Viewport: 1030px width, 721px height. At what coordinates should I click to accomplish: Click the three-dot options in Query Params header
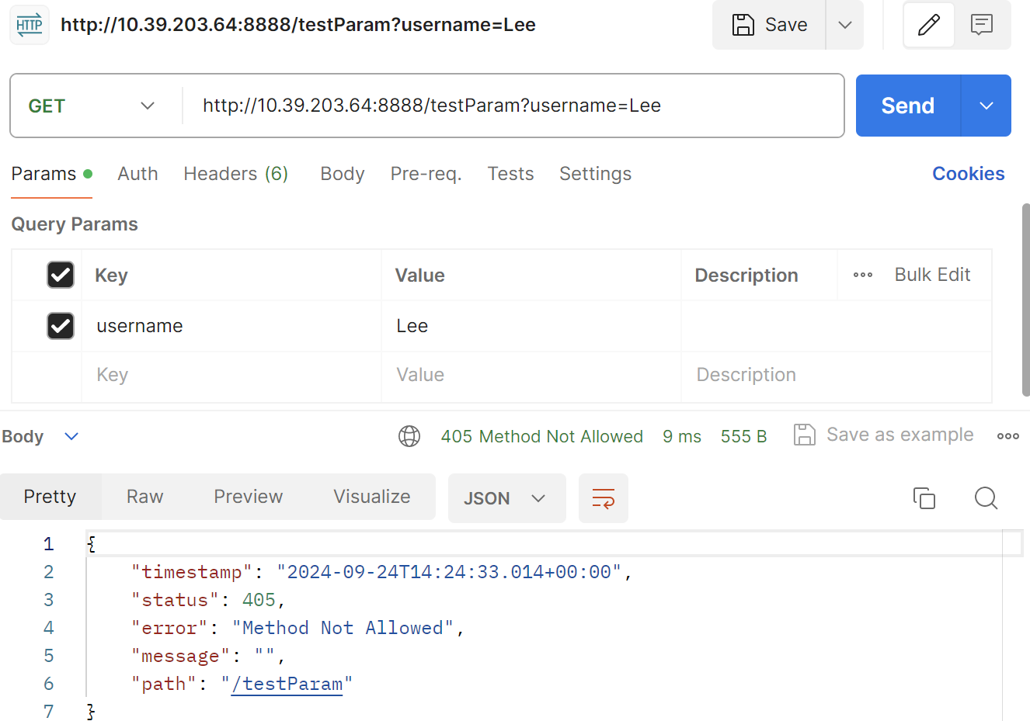pyautogui.click(x=863, y=275)
